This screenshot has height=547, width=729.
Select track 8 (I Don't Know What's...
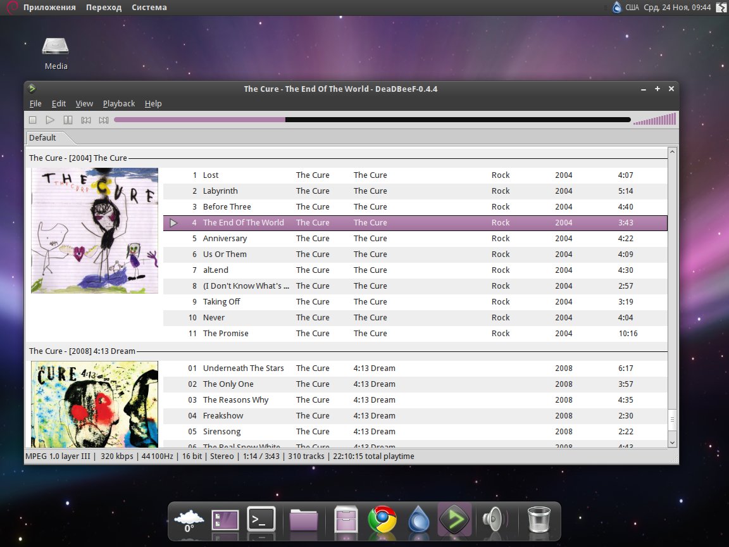pos(415,286)
